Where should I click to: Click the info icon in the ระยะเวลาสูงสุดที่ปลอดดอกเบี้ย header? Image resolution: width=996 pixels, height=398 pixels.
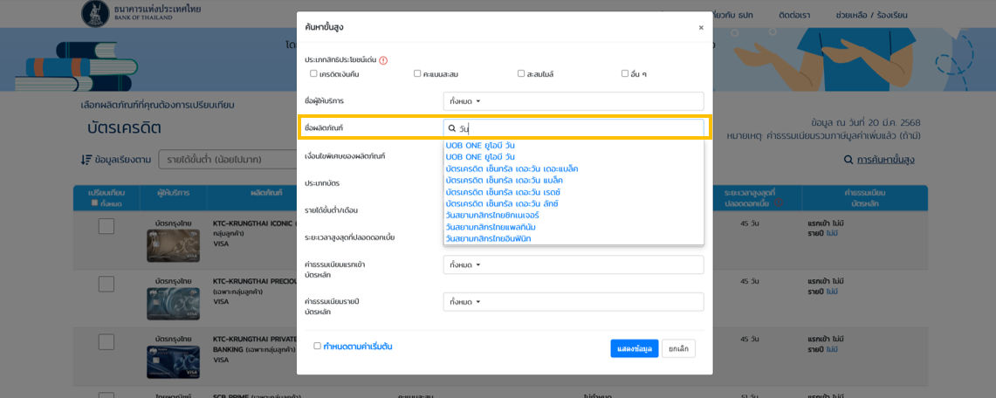778,203
